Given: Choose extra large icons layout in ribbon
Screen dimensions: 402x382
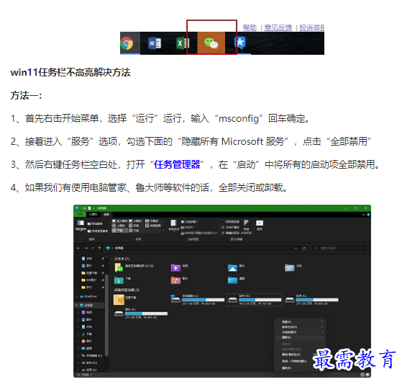Looking at the screenshot, I should tap(119, 221).
